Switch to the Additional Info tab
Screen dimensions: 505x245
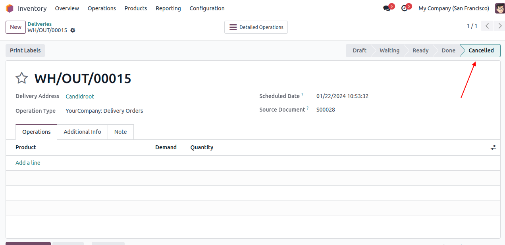pos(82,132)
